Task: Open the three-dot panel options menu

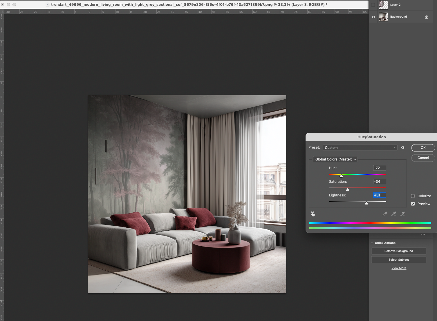Action: (423, 234)
